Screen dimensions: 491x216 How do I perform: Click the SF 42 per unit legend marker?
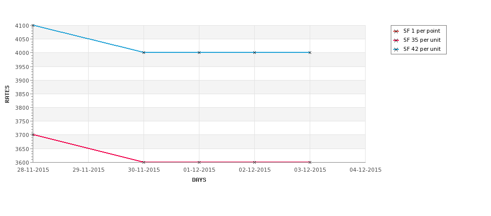click(x=396, y=49)
